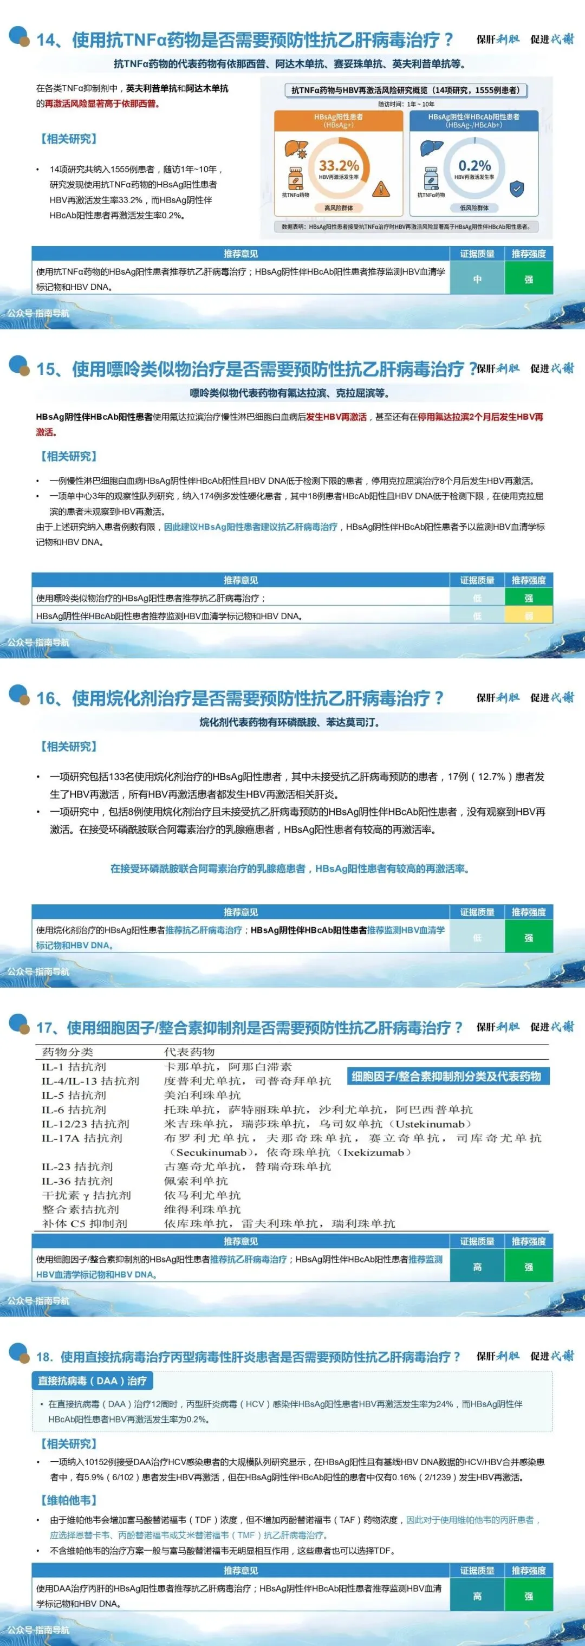Viewport: 585px width, 1646px height.
Task: Click heading '17、使用细胞因子/整合素抑制剂是否需要预防性抗乙肝病毒治疗？'
Action: tap(249, 1027)
